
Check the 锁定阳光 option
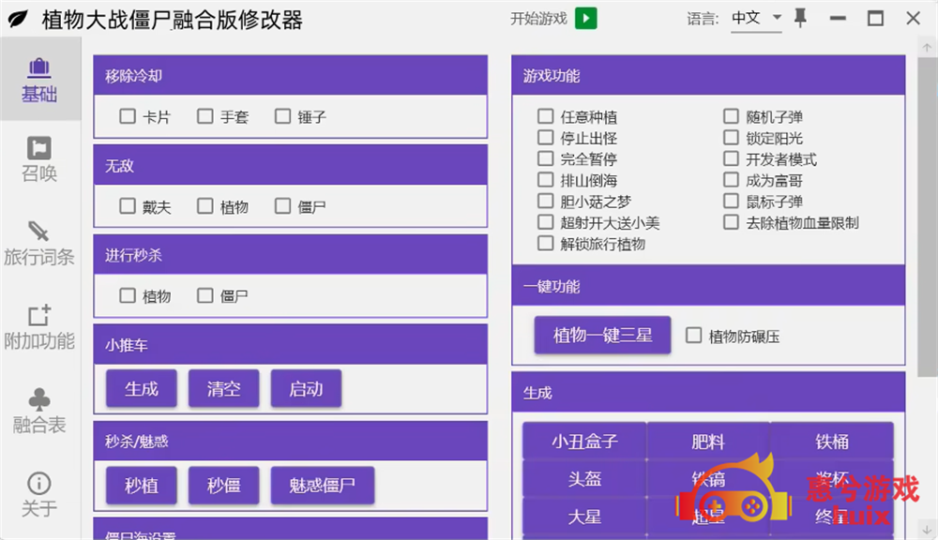pyautogui.click(x=732, y=138)
